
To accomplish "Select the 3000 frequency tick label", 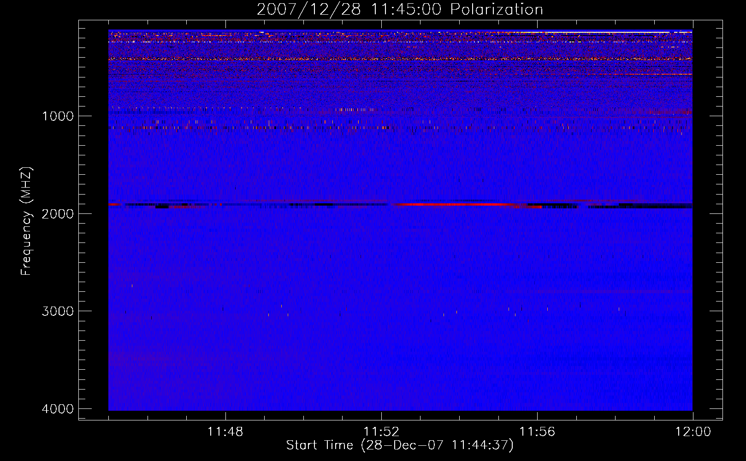I will pos(58,311).
